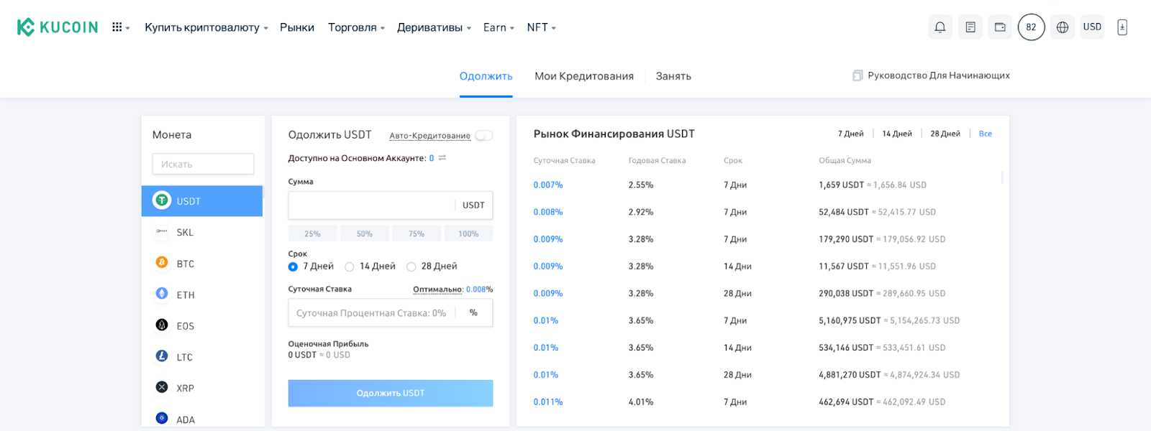Screen dimensions: 1151x431
Task: Click the app download phone icon
Action: point(1122,27)
